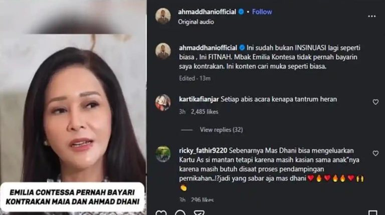The height and width of the screenshot is (215, 385).
Task: Click kartikafianjar's avatar picture
Action: tap(163, 103)
